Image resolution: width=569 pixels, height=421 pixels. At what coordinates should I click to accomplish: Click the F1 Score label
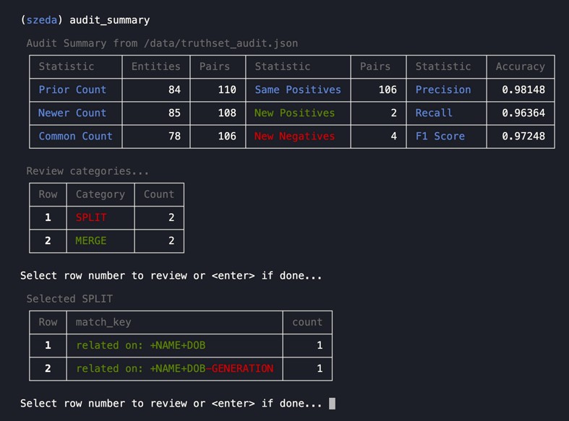440,136
